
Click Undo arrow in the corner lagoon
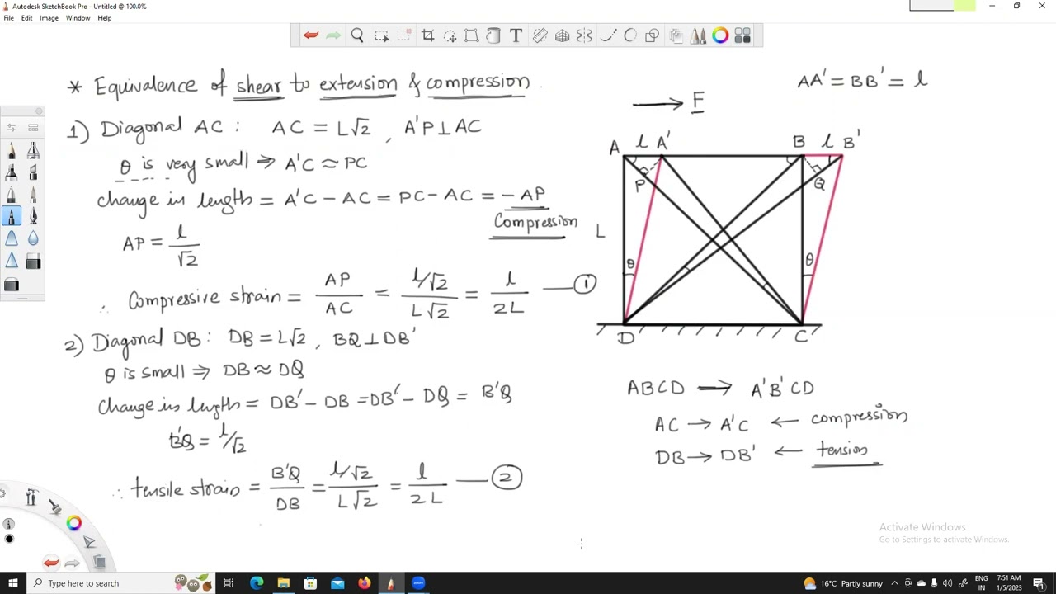51,563
